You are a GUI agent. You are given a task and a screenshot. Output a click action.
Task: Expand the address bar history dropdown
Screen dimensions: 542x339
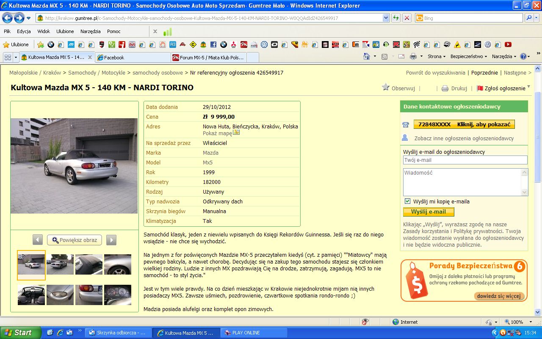tap(386, 18)
